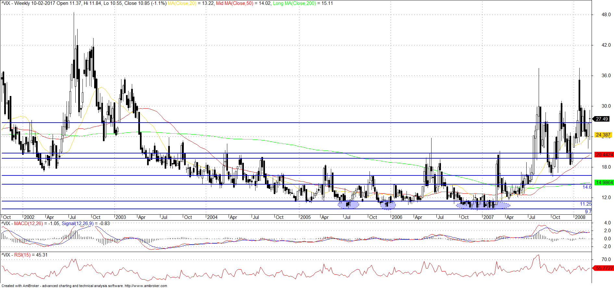
Task: Select the green 14.9864 price axis tag
Action: (604, 183)
